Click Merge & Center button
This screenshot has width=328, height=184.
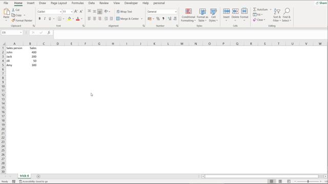[x=128, y=19]
